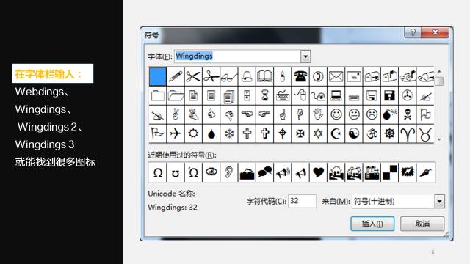Expand the 来自 source dropdown
The width and height of the screenshot is (470, 264).
(x=439, y=202)
